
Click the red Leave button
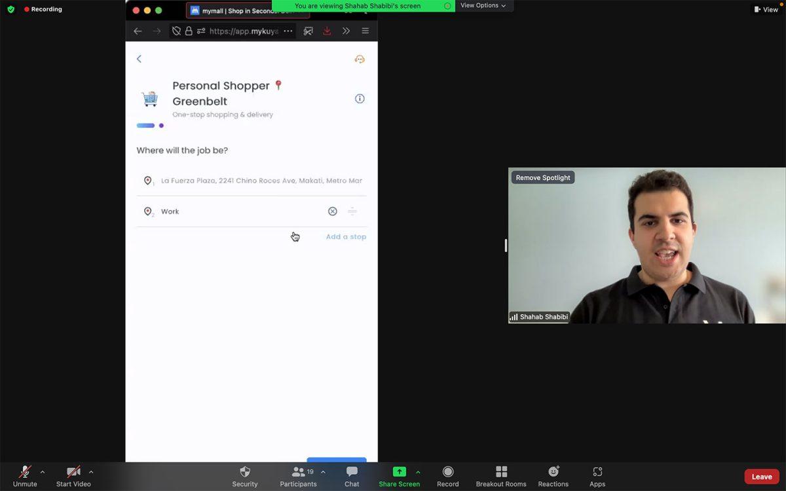(761, 477)
